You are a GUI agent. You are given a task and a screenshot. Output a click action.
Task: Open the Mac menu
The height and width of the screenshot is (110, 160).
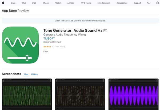[x=24, y=3]
